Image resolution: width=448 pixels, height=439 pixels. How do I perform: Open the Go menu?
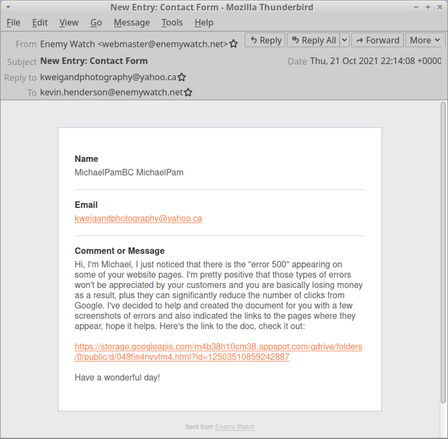tap(96, 23)
